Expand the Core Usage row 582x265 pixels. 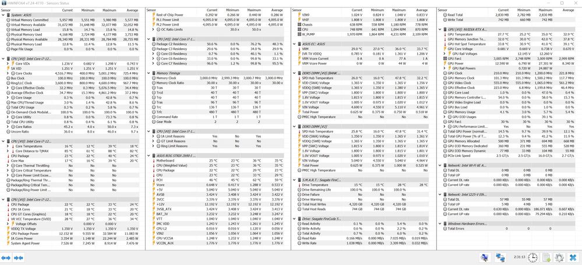pyautogui.click(x=8, y=97)
